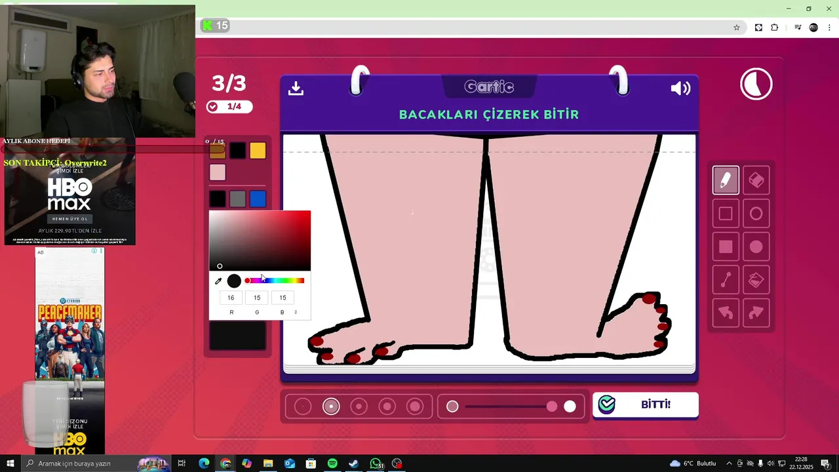Viewport: 839px width, 472px height.
Task: Open the notification center icon
Action: (x=825, y=463)
